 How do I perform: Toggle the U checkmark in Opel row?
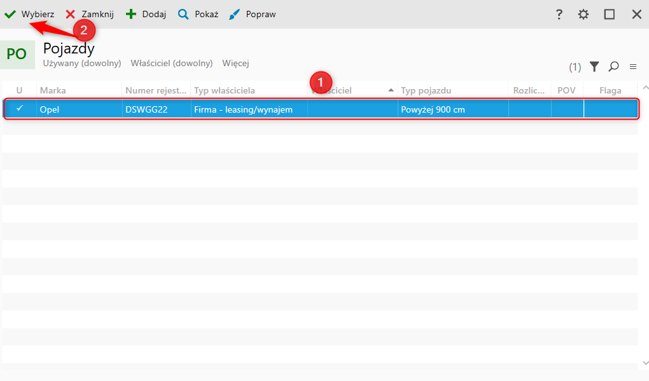pyautogui.click(x=20, y=109)
